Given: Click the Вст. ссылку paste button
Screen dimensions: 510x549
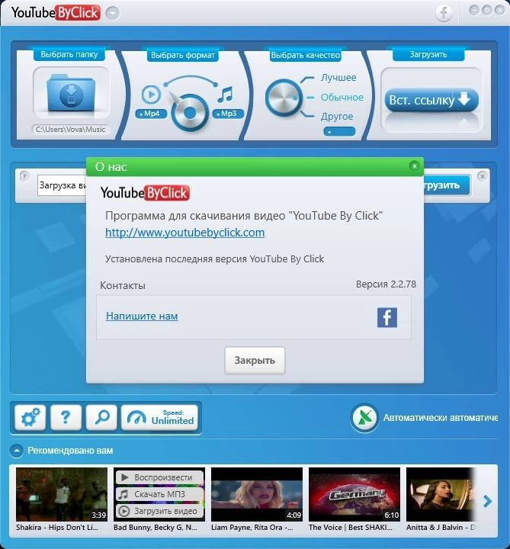Looking at the screenshot, I should [x=431, y=100].
